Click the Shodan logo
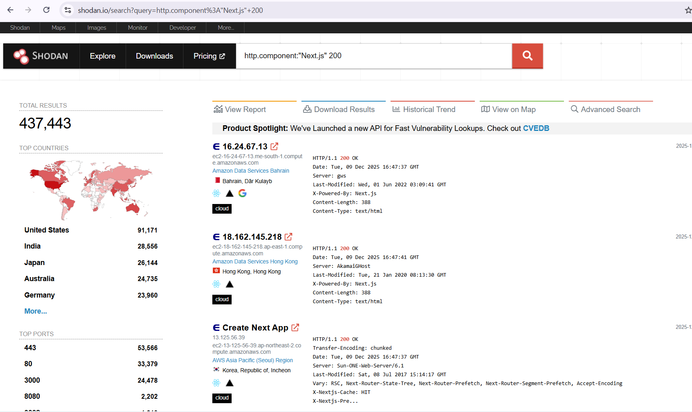692x412 pixels. click(x=41, y=56)
